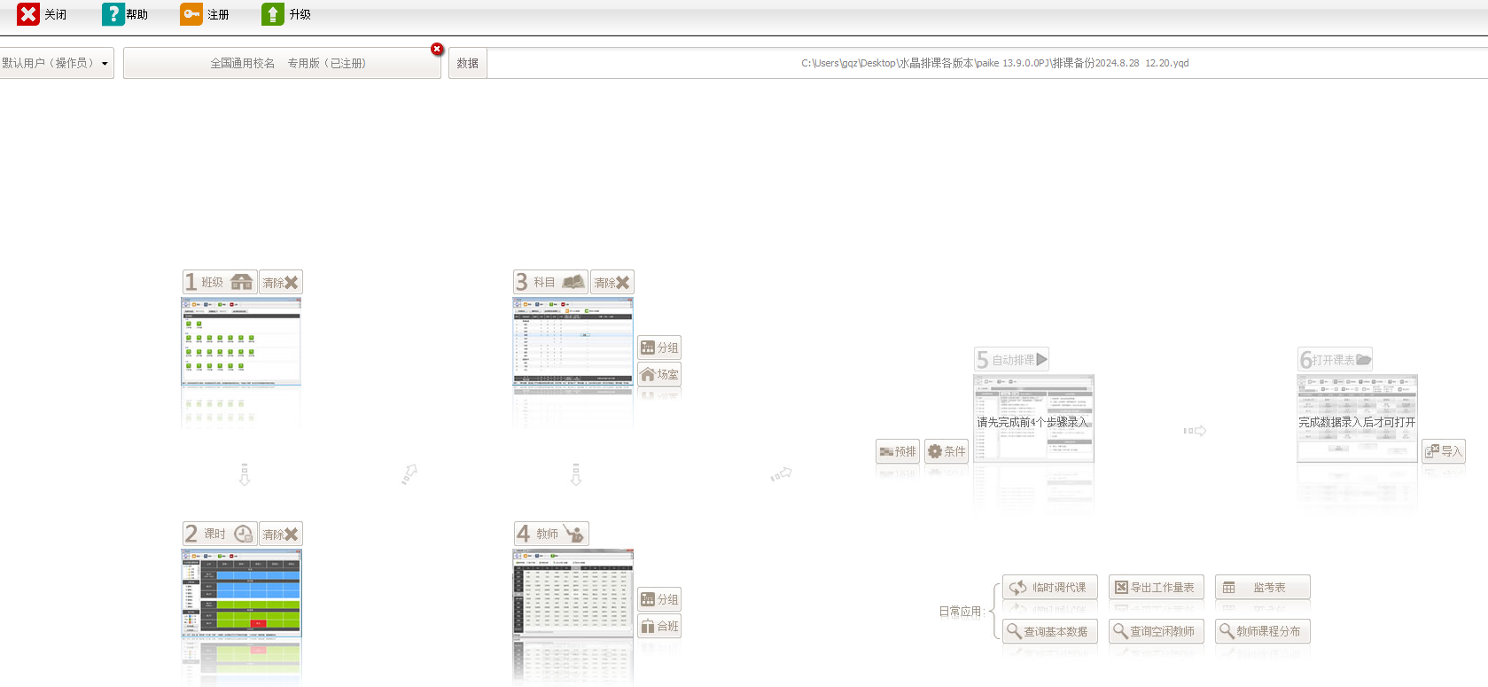This screenshot has height=687, width=1488.
Task: Open step 3 科目 subjects setup
Action: point(550,282)
